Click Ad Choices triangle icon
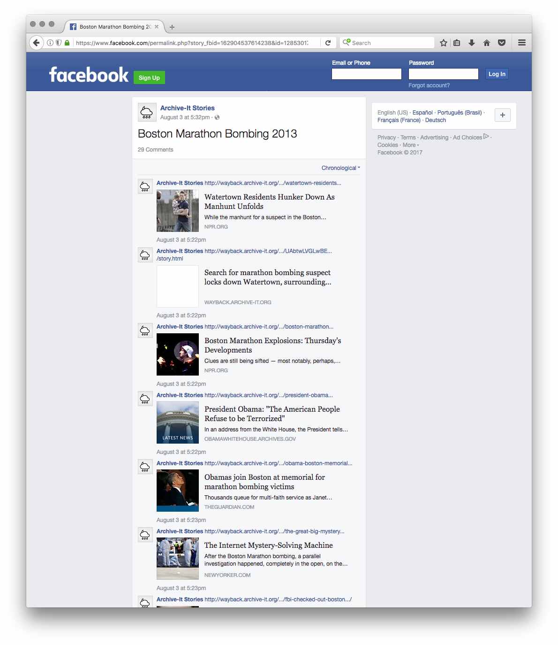558x645 pixels. coord(486,137)
